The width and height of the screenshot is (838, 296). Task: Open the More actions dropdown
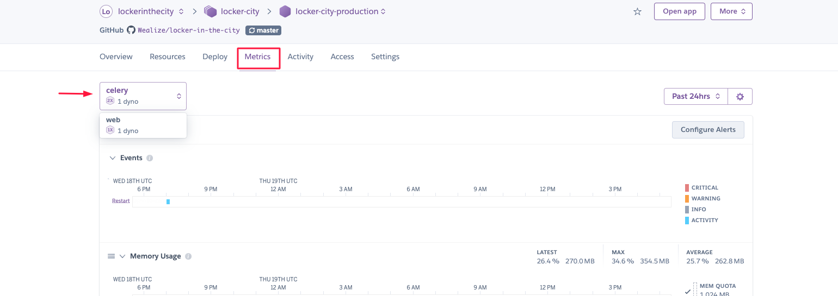[x=731, y=11]
